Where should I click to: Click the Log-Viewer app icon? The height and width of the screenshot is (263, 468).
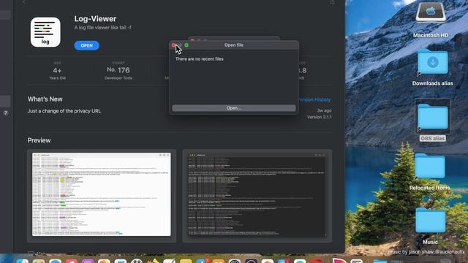45,32
